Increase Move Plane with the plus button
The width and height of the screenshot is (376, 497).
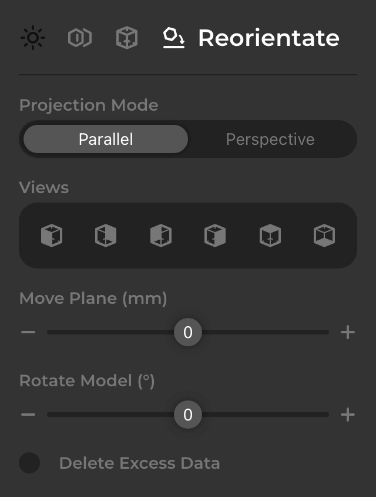click(x=348, y=332)
